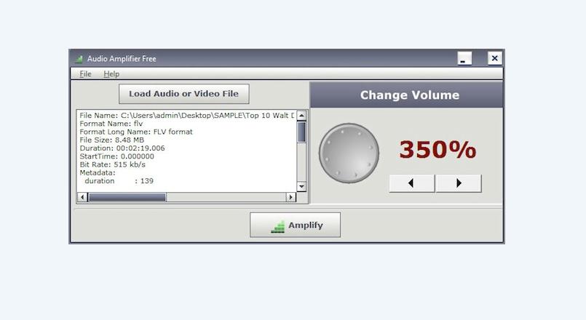Click the Audio Amplifier app icon in title bar
Image resolution: width=586 pixels, height=320 pixels.
pyautogui.click(x=79, y=59)
